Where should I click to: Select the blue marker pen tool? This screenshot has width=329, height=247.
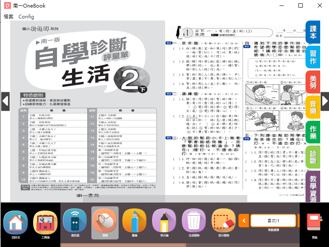134,221
